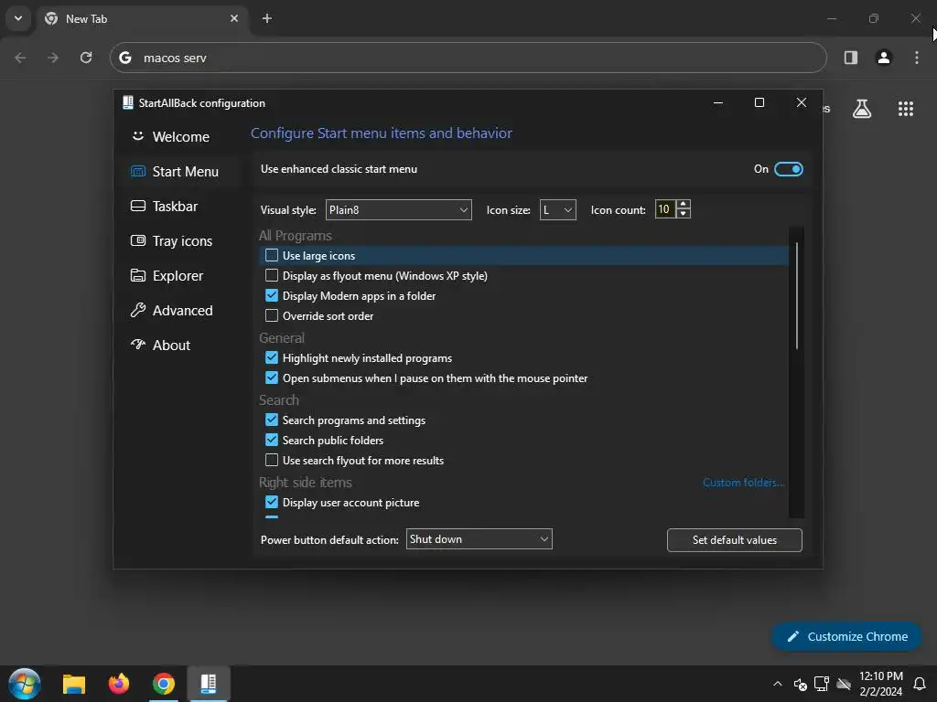
Task: Uncheck Display user account picture
Action: pos(271,502)
